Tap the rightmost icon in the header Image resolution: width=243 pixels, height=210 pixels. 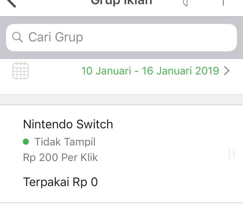pyautogui.click(x=223, y=3)
